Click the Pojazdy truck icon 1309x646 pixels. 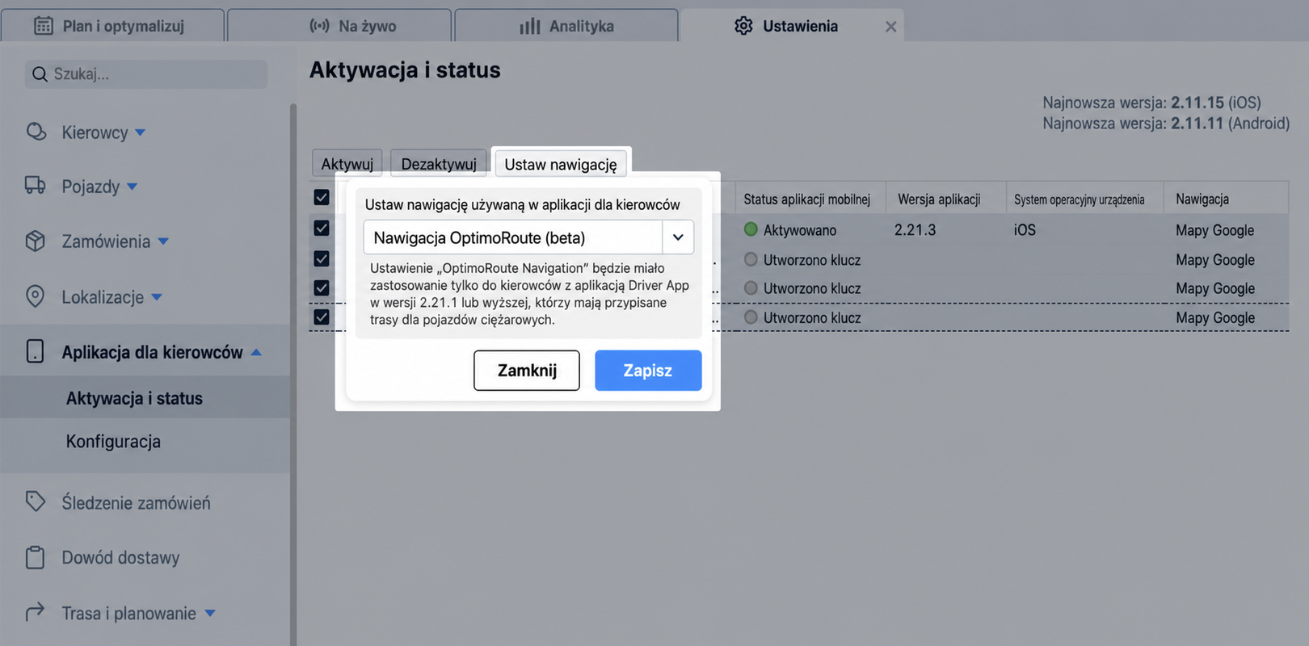point(36,186)
